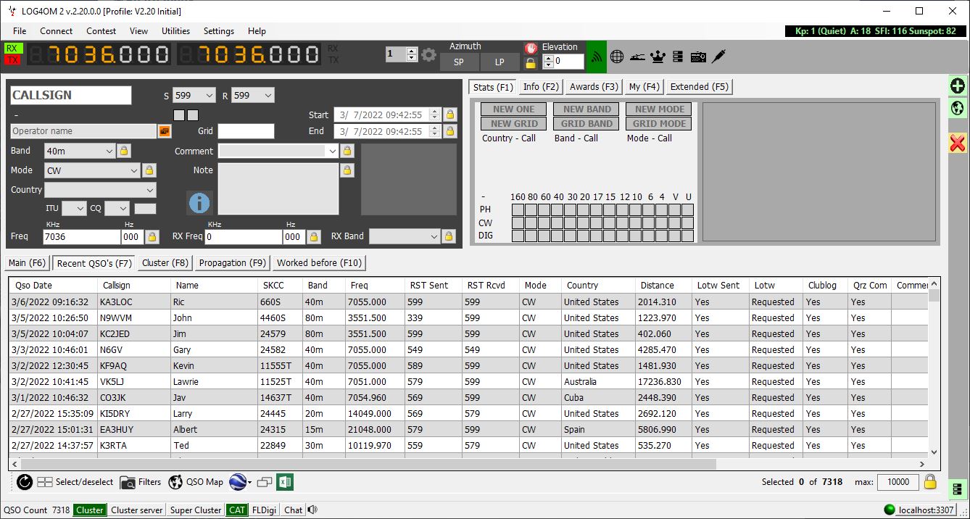The width and height of the screenshot is (970, 519).
Task: Click the Grid input field
Action: 246,131
